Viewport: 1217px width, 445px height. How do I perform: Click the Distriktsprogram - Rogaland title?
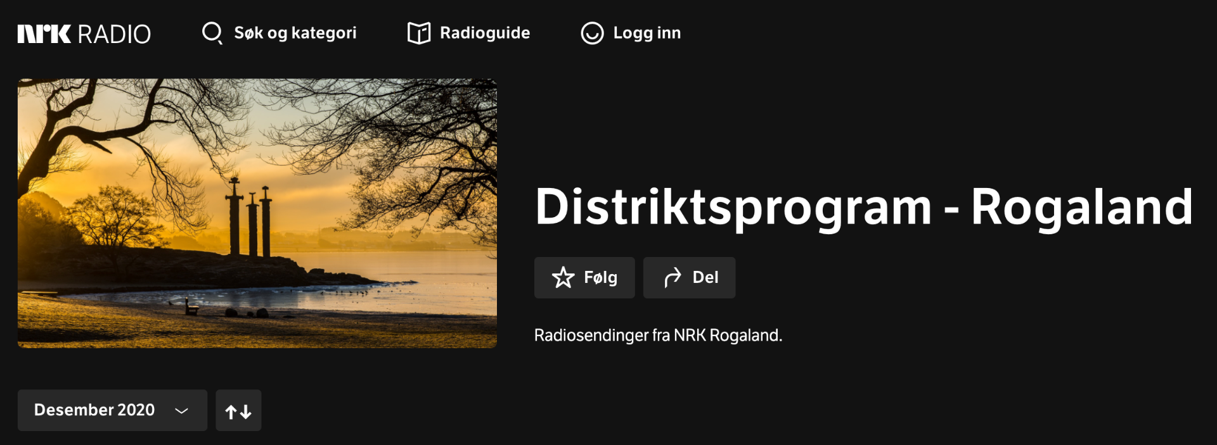coord(863,207)
